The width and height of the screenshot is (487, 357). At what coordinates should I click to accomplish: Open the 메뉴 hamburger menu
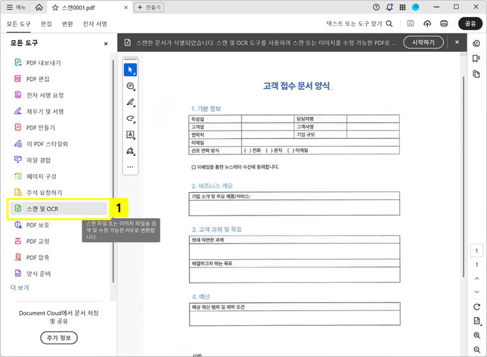[16, 7]
